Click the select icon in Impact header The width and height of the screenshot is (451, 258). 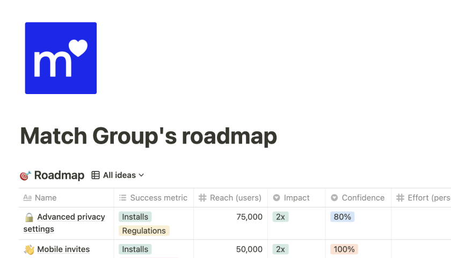point(277,198)
